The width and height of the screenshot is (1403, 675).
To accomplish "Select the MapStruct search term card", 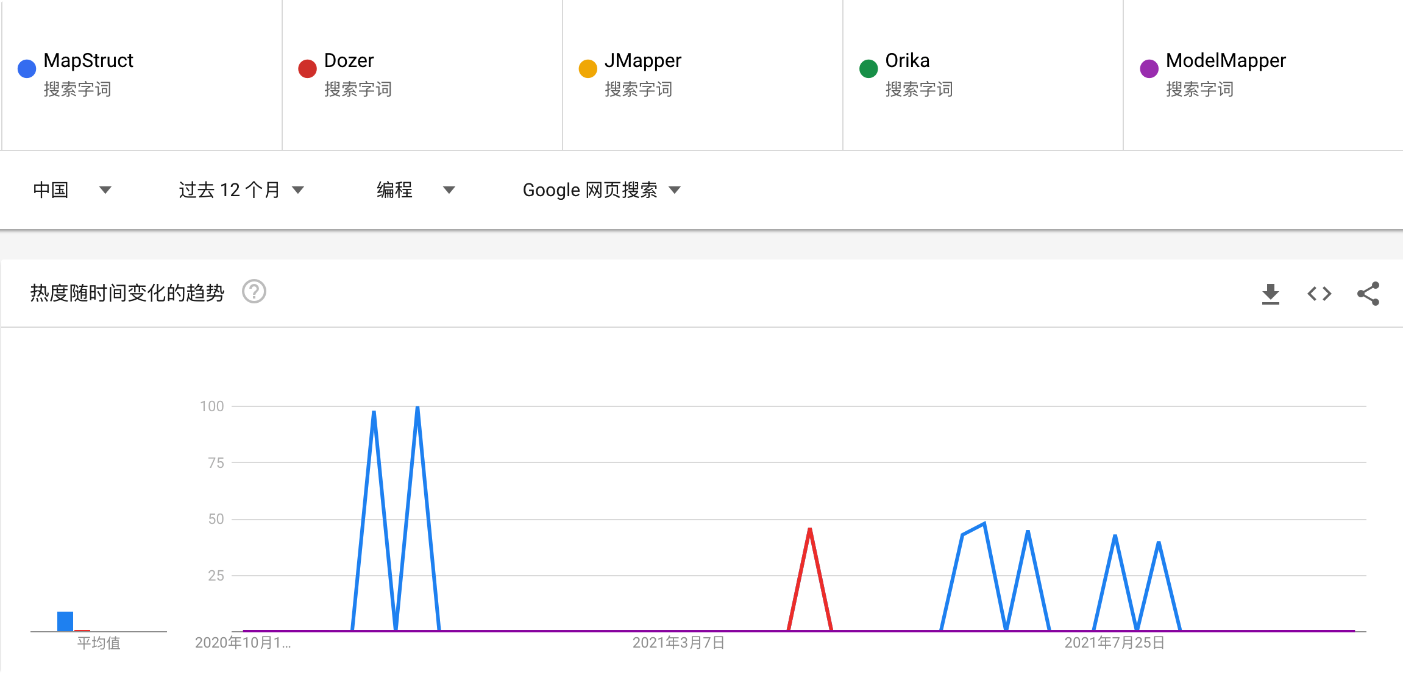I will pos(142,74).
